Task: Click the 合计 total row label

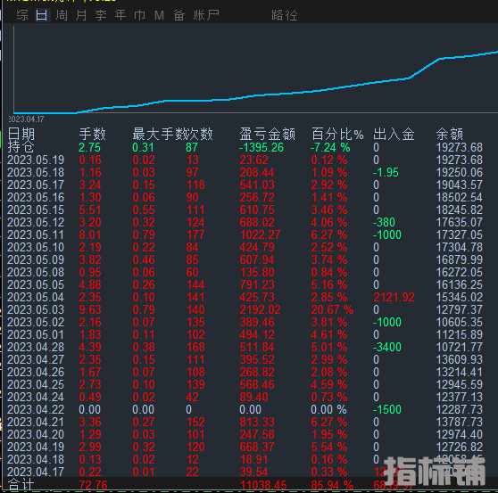Action: pyautogui.click(x=21, y=485)
